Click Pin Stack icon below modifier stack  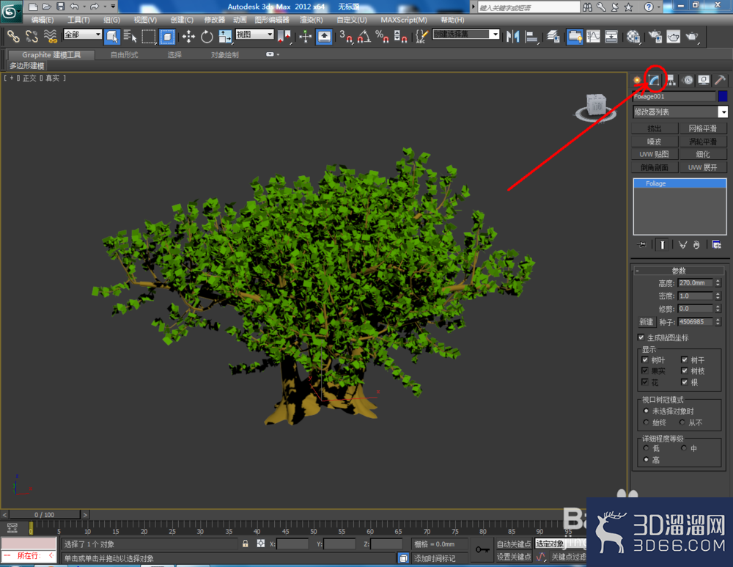point(641,245)
